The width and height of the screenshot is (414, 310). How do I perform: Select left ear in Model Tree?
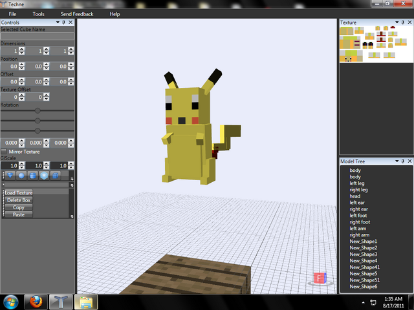[357, 203]
